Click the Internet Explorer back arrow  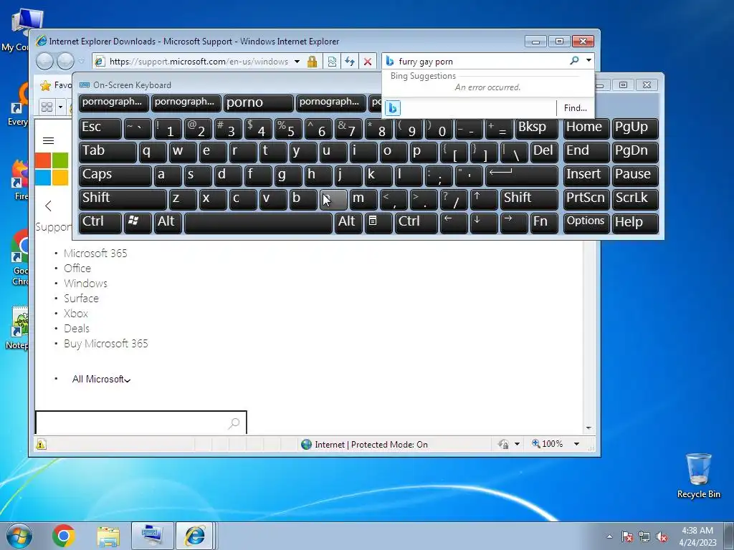tap(44, 62)
